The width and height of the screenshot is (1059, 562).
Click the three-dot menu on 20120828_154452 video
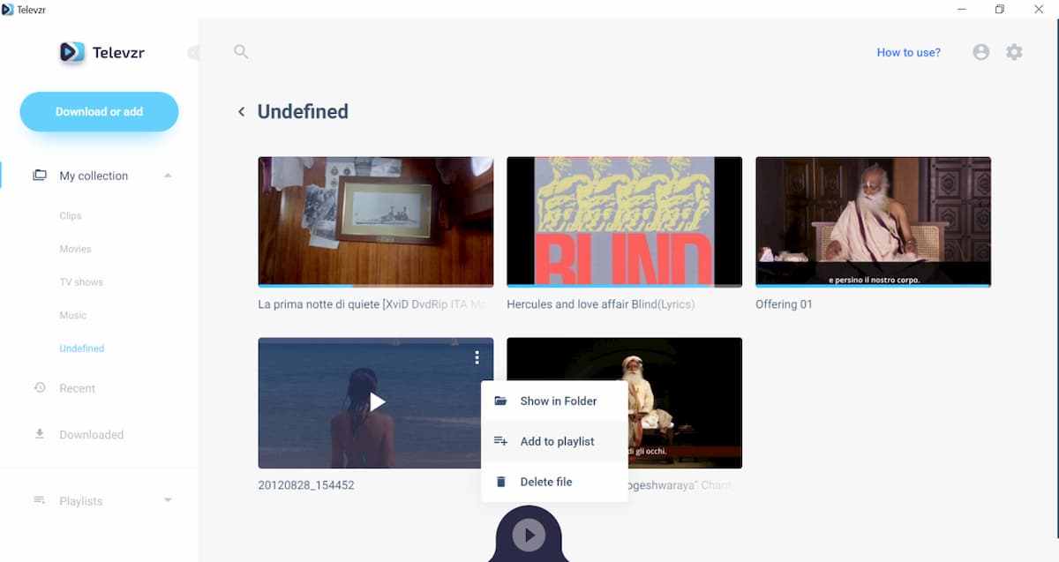coord(477,357)
